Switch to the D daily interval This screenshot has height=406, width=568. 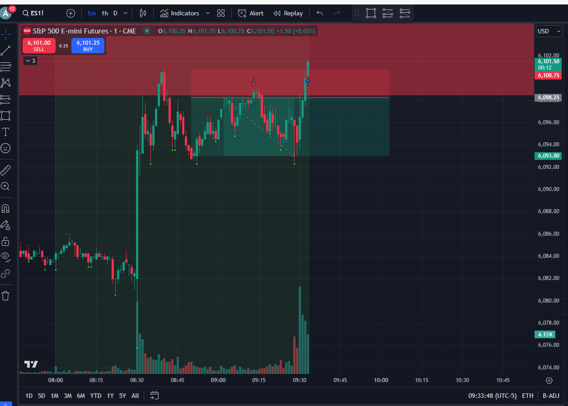(x=115, y=13)
